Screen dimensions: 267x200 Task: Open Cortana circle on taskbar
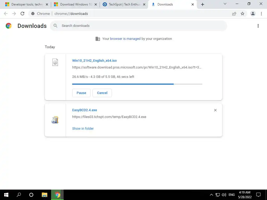coord(31,195)
